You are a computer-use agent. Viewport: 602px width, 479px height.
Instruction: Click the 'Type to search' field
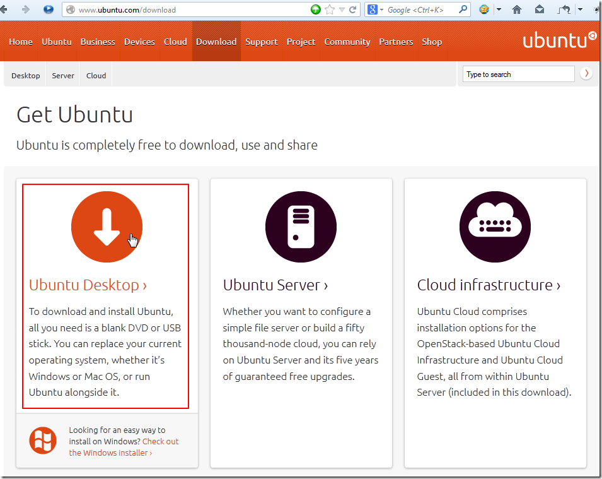pos(519,74)
